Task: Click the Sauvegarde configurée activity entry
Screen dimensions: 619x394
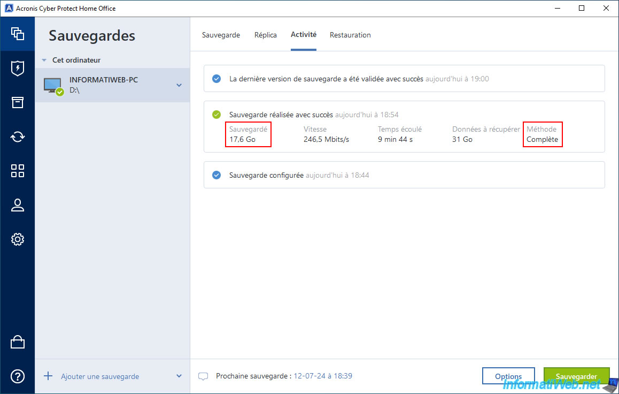Action: click(404, 175)
